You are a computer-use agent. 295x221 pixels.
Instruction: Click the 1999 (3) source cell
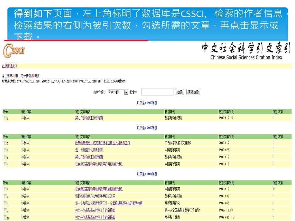tap(224, 196)
